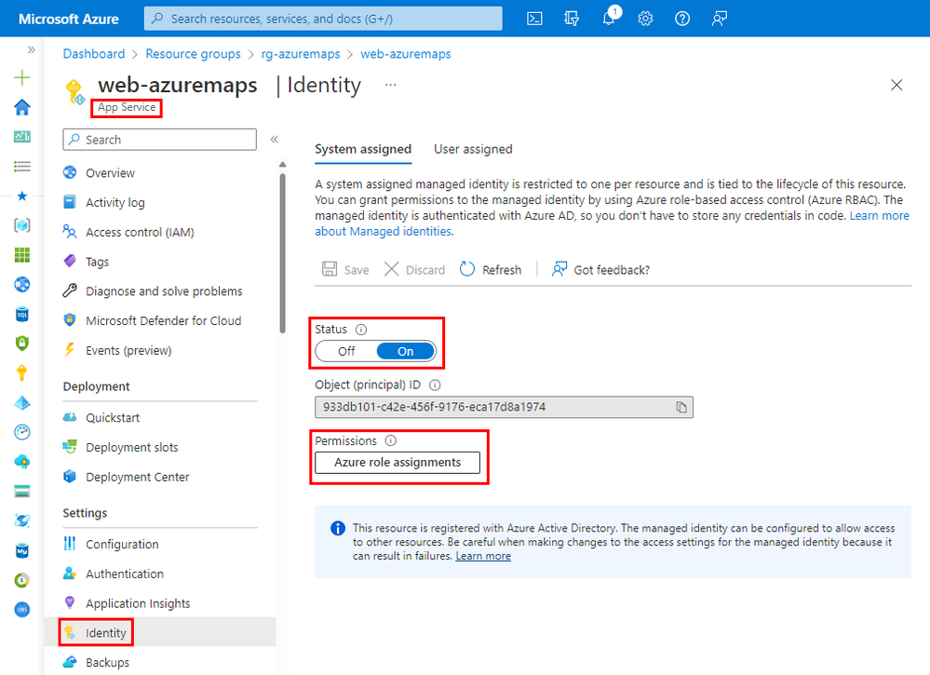Open the help question mark icon

point(682,19)
